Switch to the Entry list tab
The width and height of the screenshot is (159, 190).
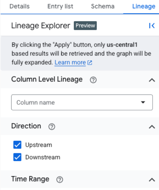click(60, 6)
